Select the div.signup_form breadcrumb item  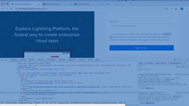pos(63,103)
